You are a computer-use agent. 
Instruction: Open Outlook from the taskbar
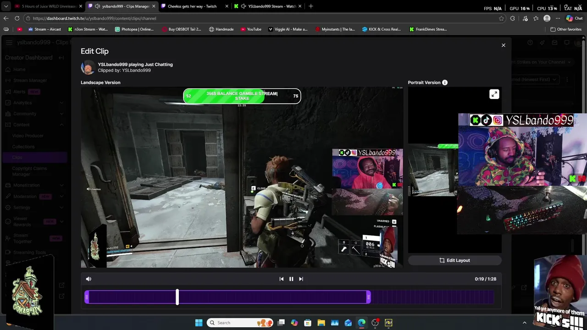(348, 323)
